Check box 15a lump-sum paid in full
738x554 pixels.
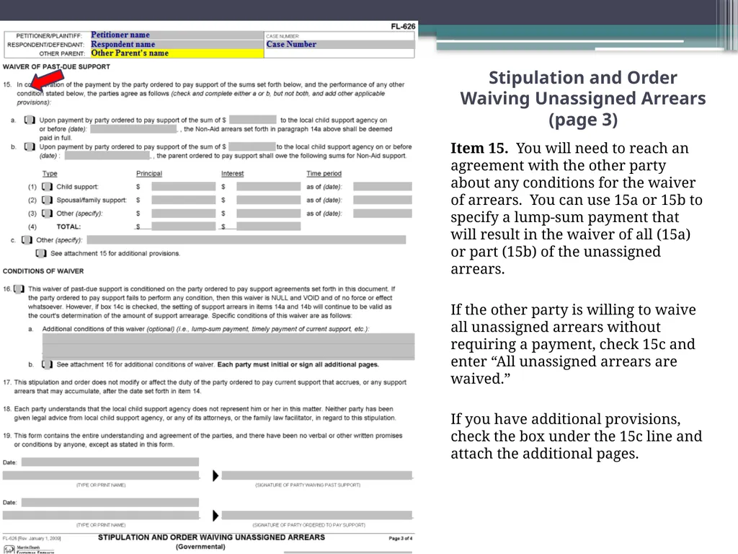[x=30, y=120]
